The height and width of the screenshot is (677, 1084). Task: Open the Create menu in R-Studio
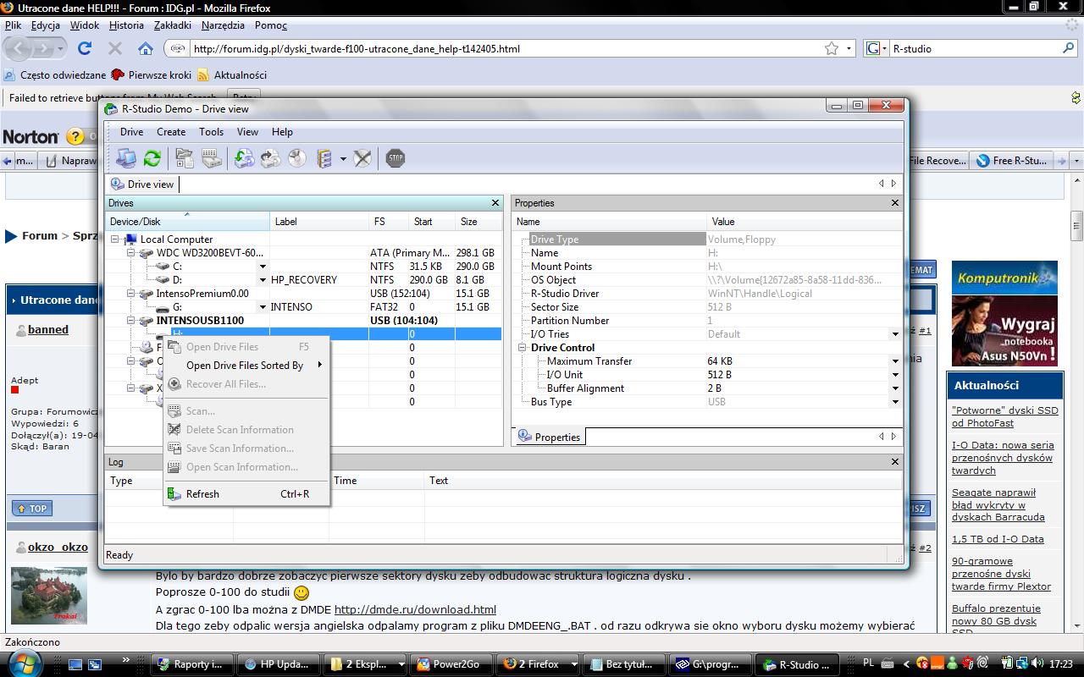click(x=171, y=132)
